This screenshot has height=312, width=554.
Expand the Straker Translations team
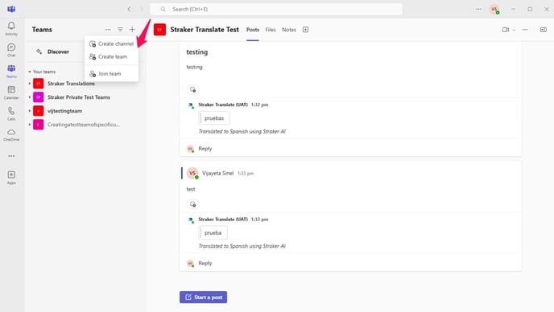pos(30,84)
